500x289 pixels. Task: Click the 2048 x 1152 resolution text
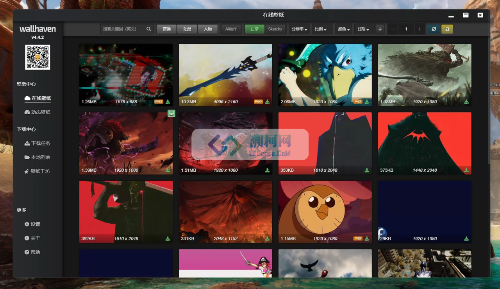(226, 239)
